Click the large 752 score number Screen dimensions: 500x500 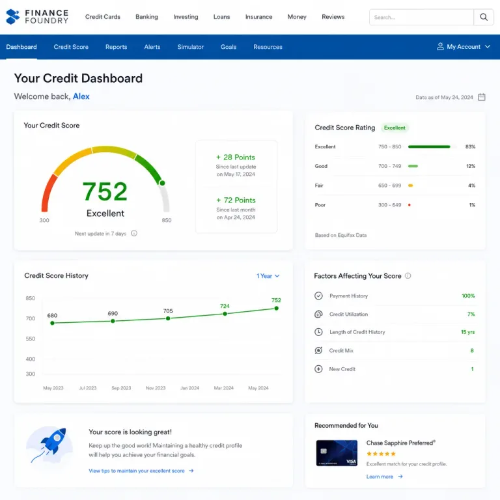(105, 191)
